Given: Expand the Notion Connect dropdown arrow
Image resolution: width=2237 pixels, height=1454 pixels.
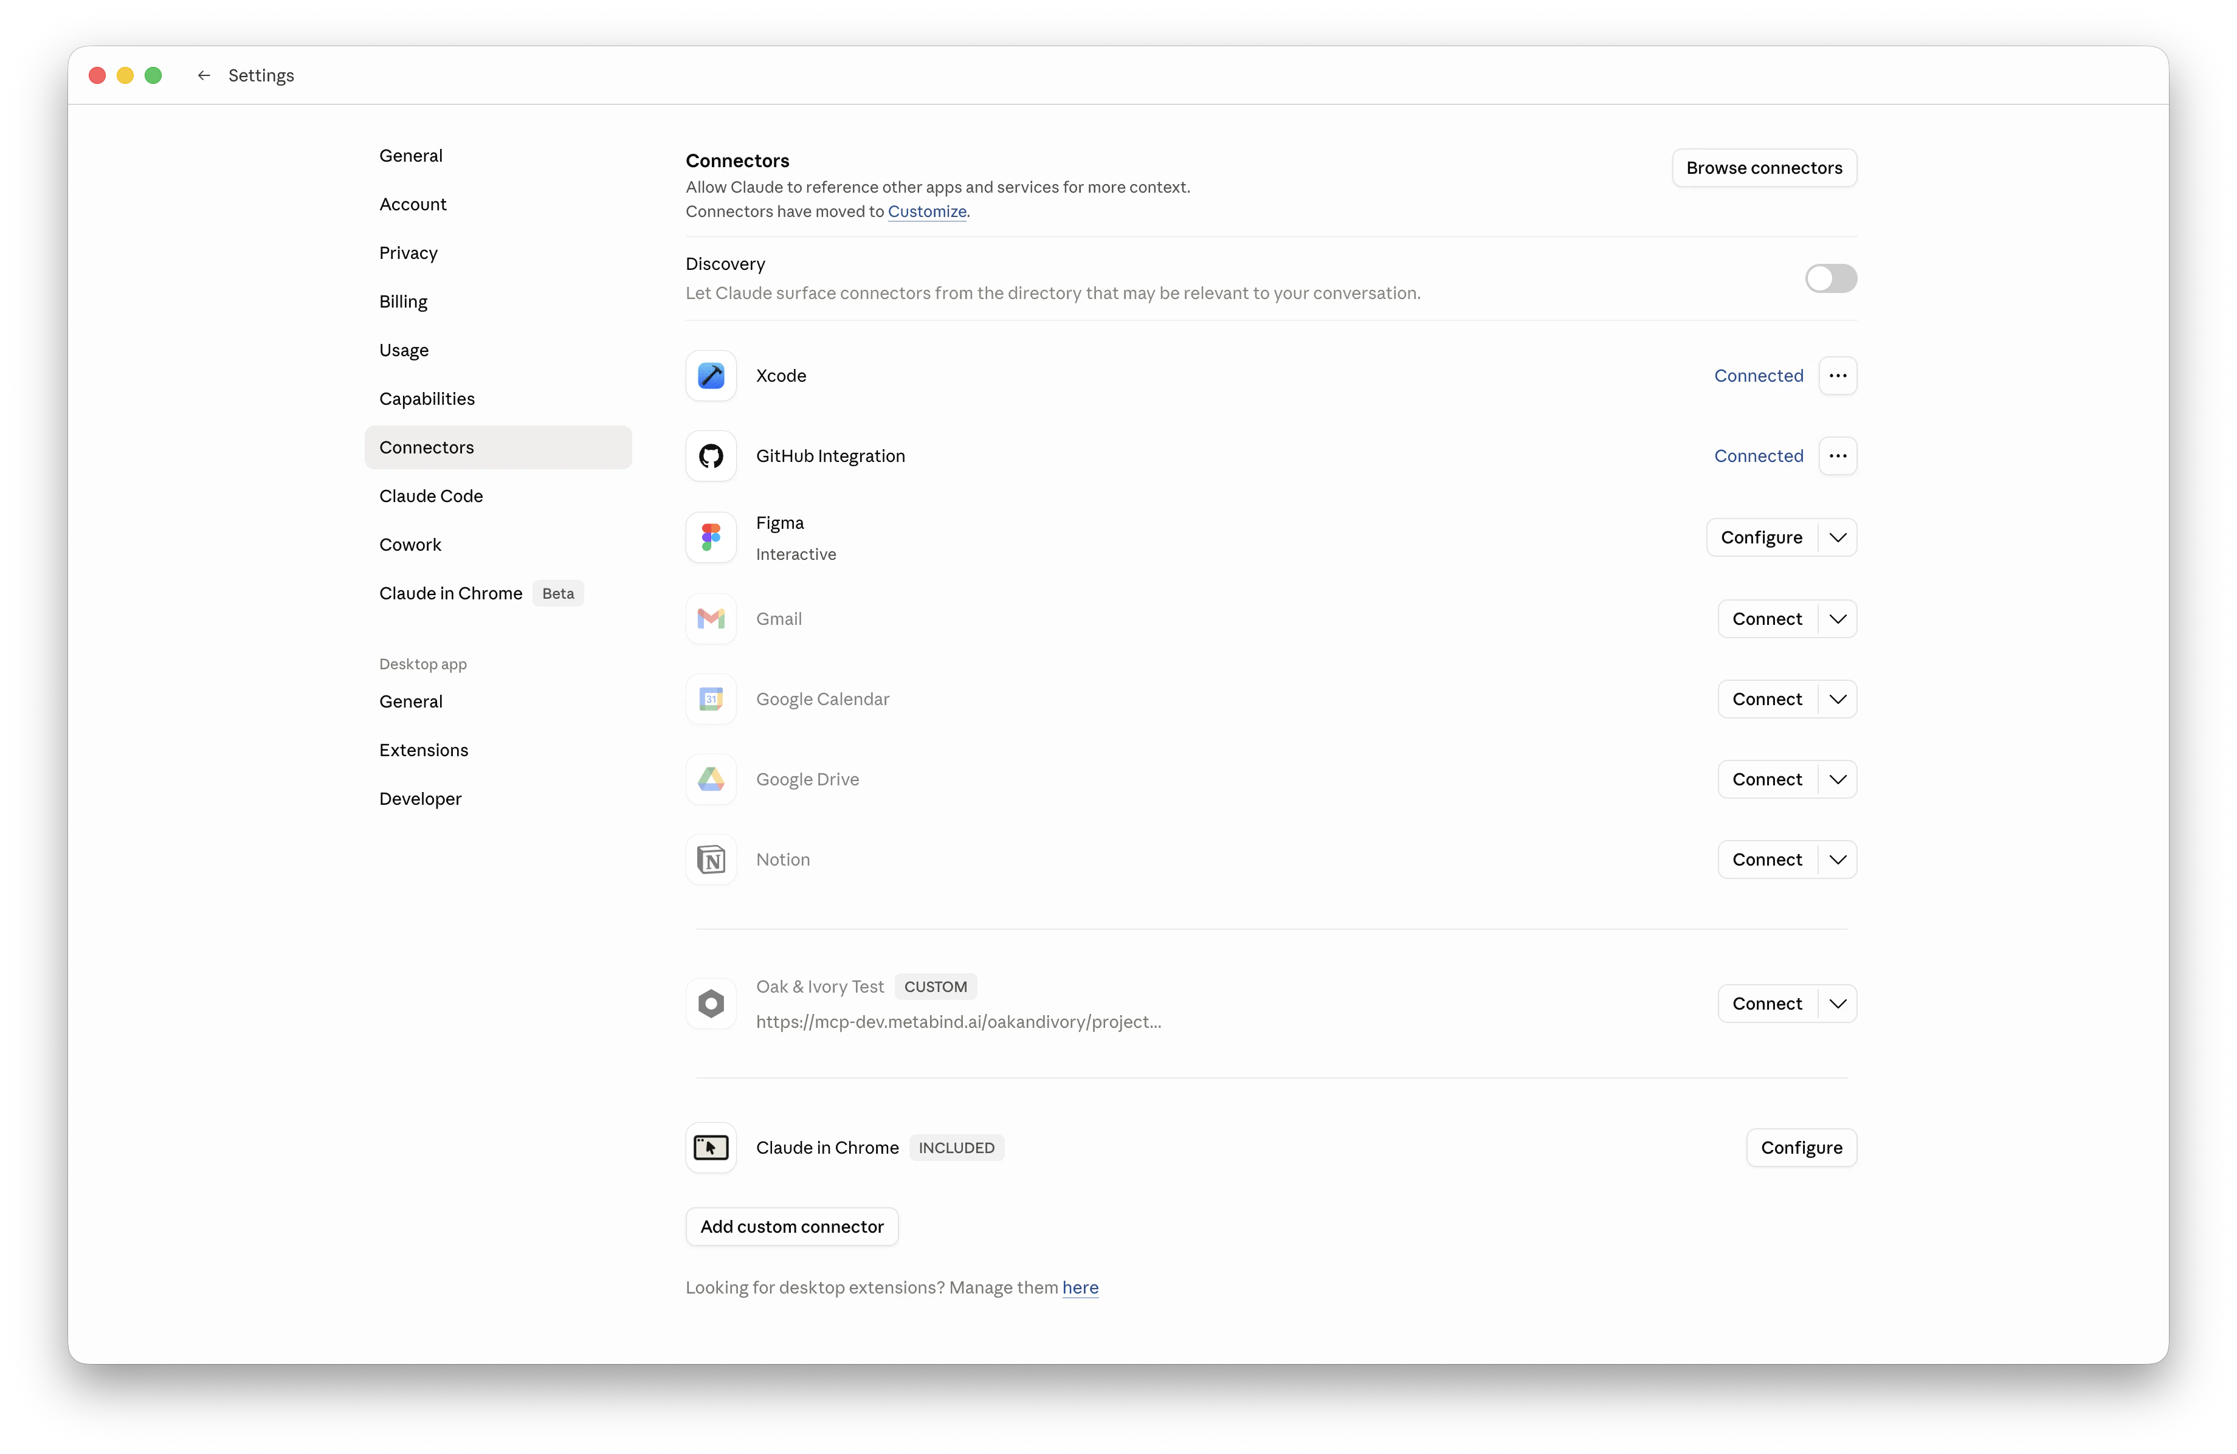Looking at the screenshot, I should [1838, 860].
